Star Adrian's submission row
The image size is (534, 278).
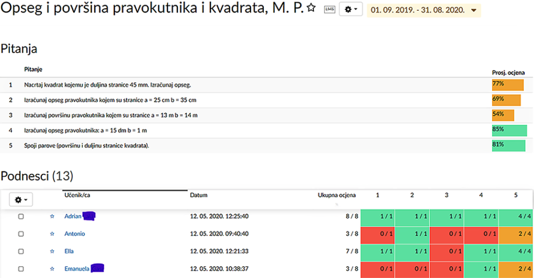tap(52, 216)
